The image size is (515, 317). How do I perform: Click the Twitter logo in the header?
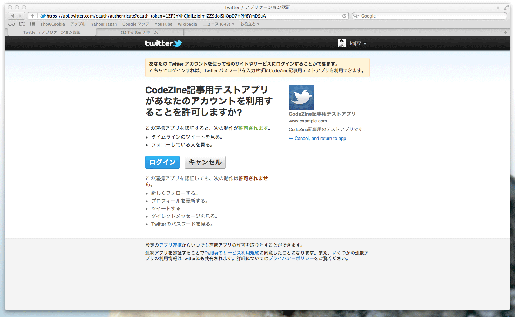[164, 43]
